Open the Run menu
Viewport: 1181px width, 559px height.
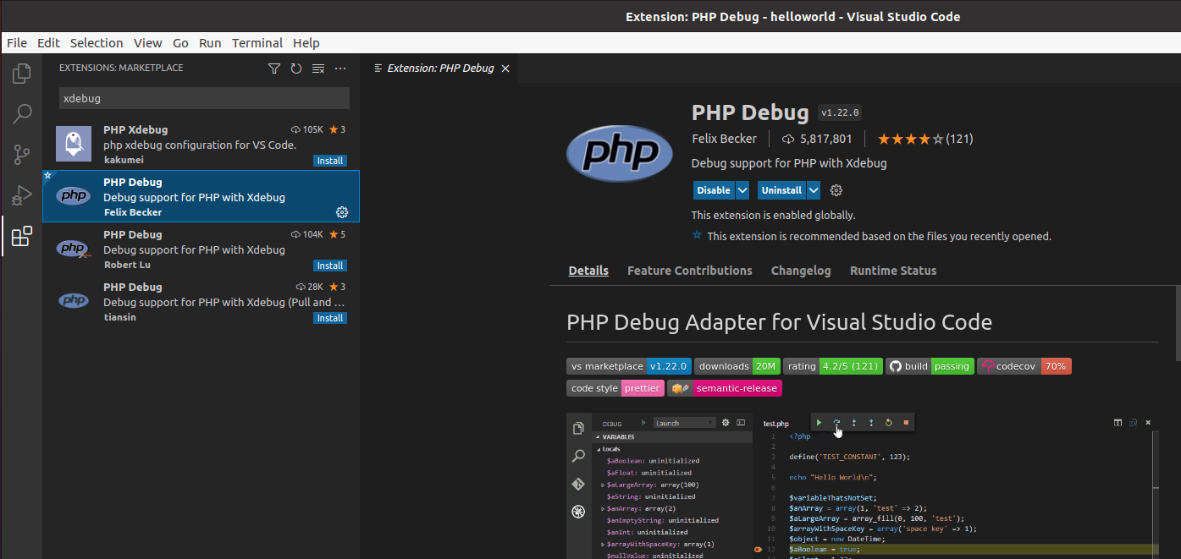(210, 43)
